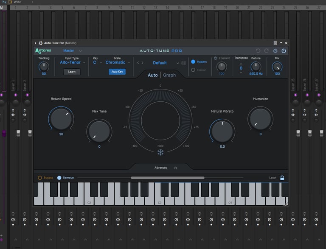The height and width of the screenshot is (249, 326).
Task: Open the Key C dropdown
Action: pos(97,62)
